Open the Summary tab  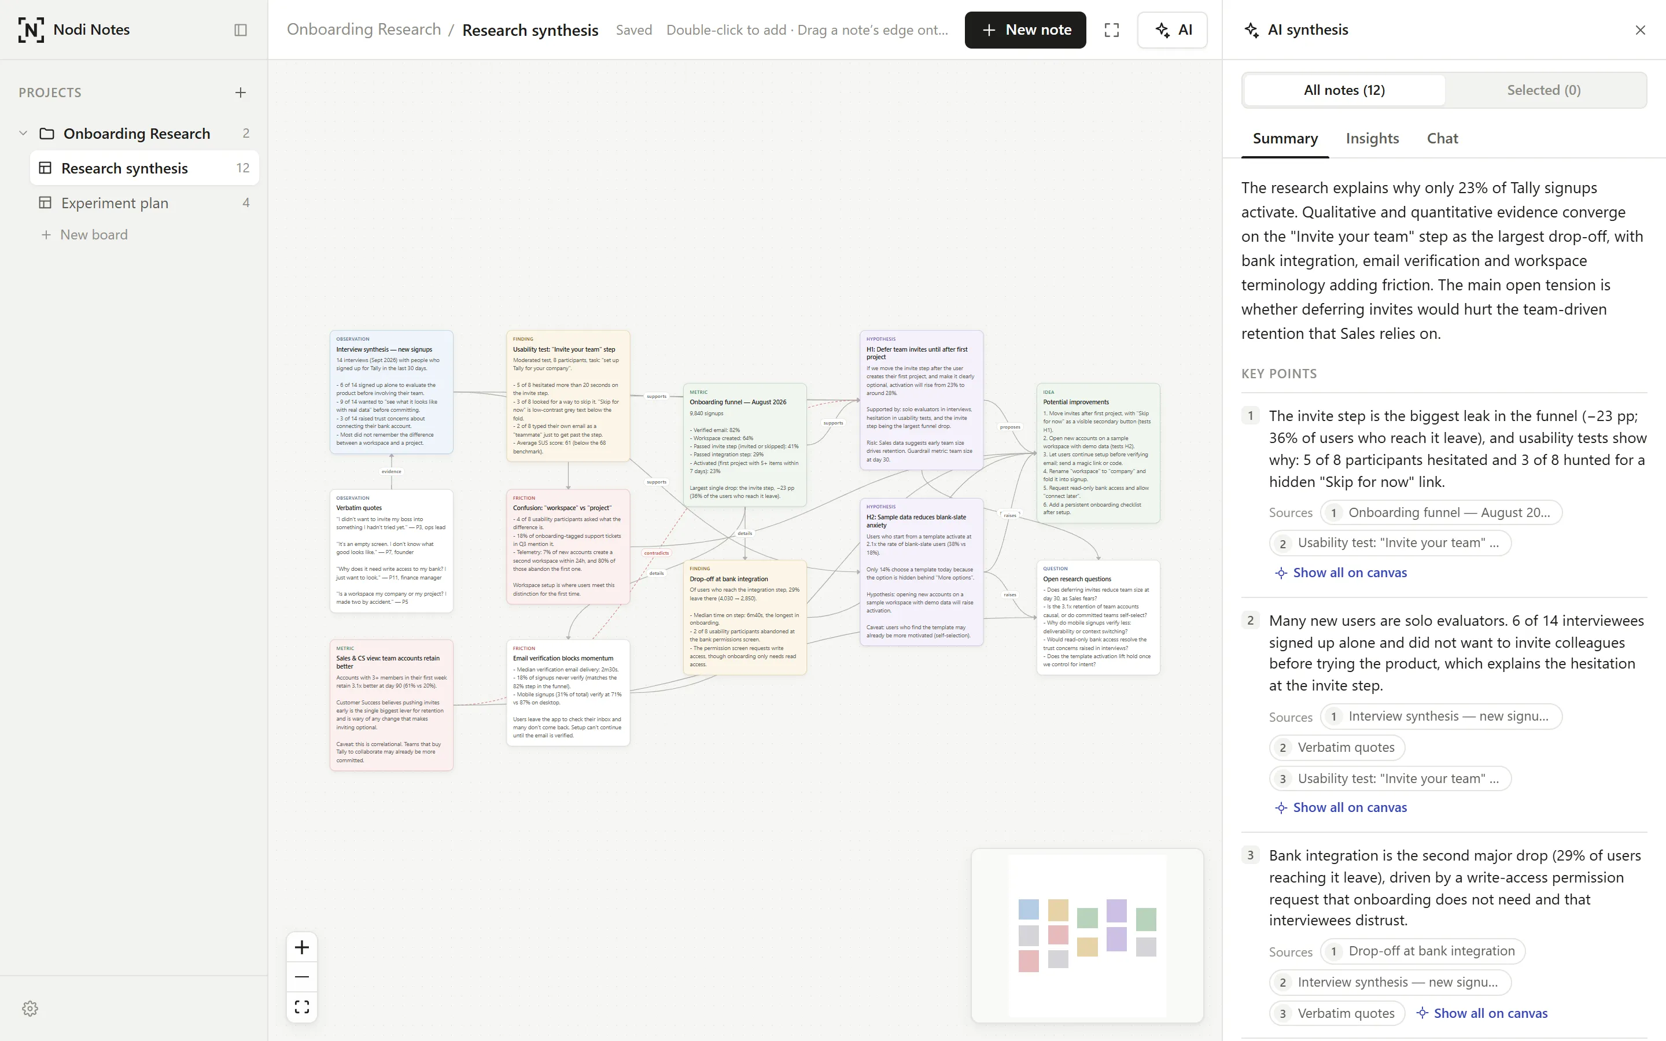coord(1285,138)
